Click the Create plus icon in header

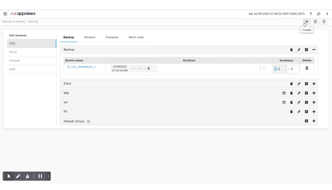coord(307,22)
